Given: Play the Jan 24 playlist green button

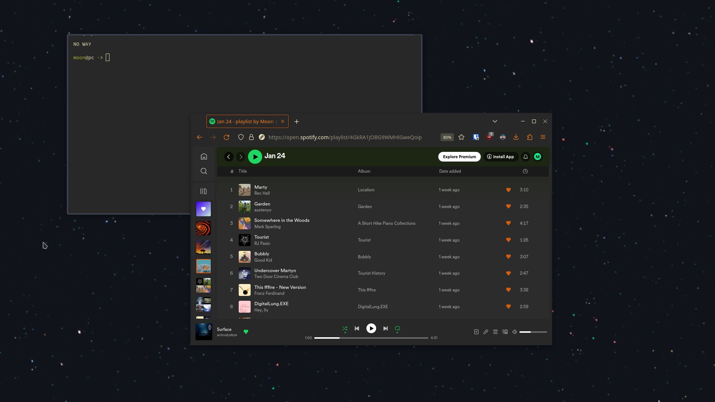Looking at the screenshot, I should pyautogui.click(x=255, y=157).
